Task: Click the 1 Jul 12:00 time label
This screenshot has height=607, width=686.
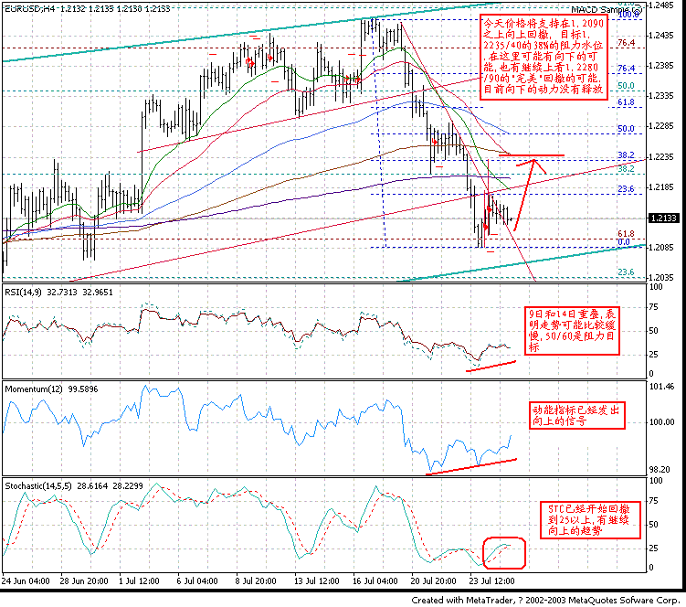Action: (x=139, y=581)
